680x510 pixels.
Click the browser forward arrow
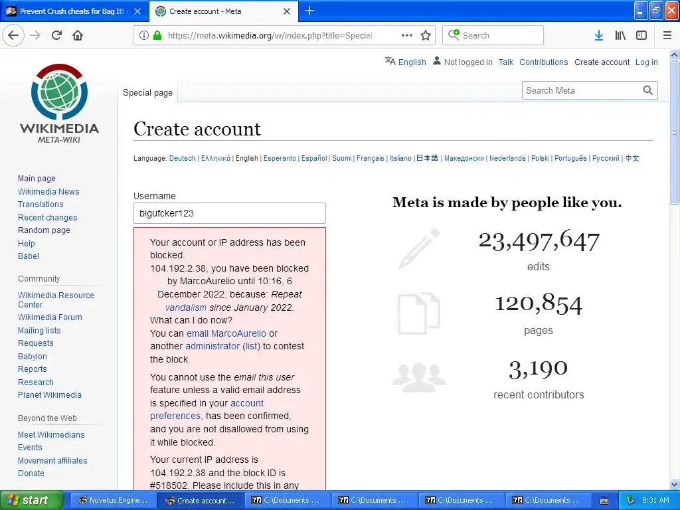point(35,35)
